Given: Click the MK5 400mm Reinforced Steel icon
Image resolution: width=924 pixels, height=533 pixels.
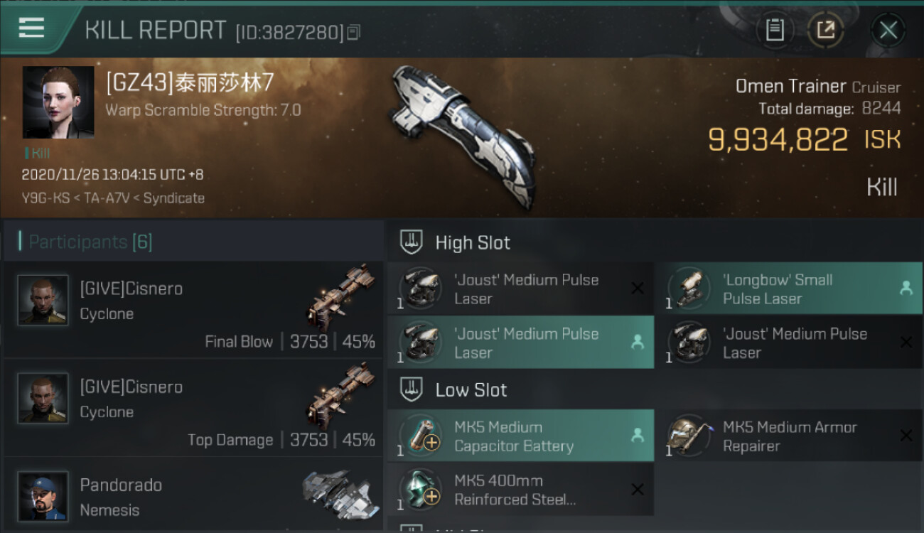Looking at the screenshot, I should [420, 489].
